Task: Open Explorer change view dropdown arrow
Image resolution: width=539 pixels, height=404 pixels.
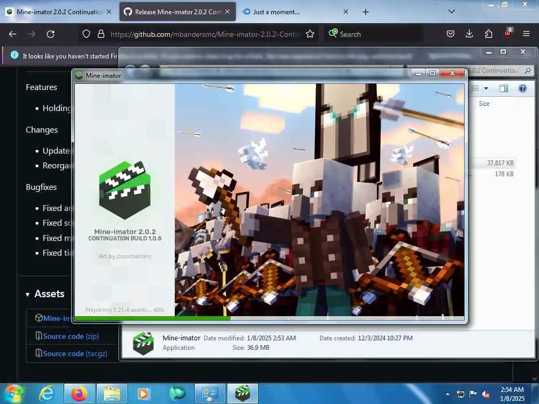Action: 486,88
